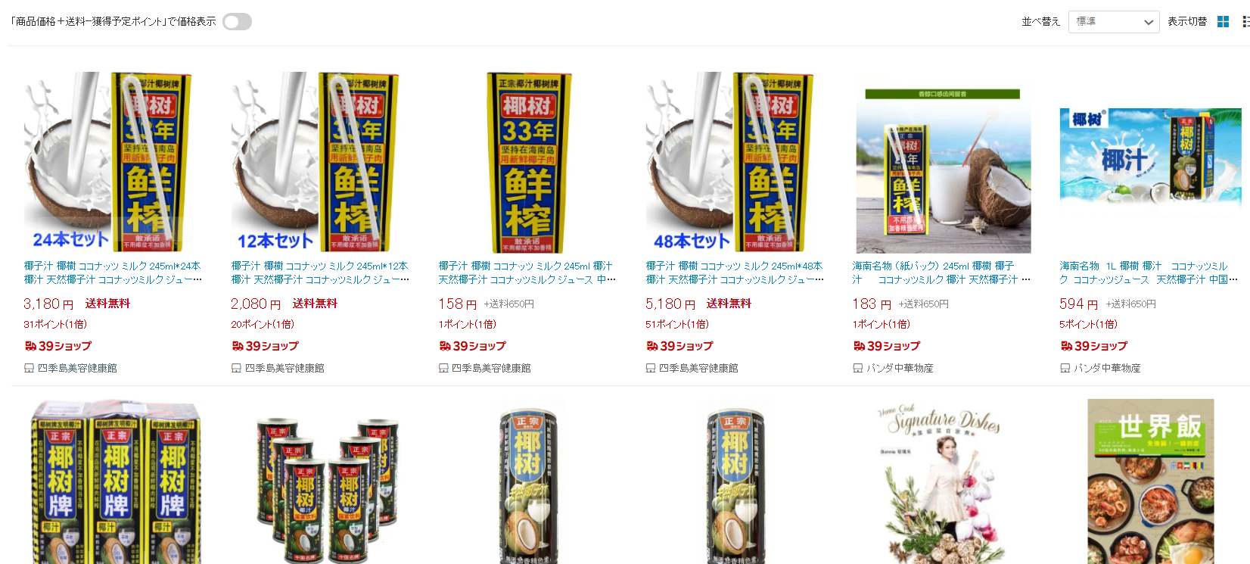Screen dimensions: 1250x564
Task: Click the 48本セット product title link
Action: (734, 273)
